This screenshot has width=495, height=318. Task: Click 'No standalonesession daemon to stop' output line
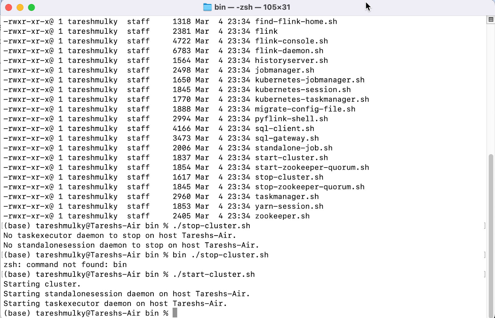pyautogui.click(x=131, y=245)
